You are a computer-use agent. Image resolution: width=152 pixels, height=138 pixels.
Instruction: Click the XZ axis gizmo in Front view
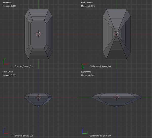[x=7, y=131]
